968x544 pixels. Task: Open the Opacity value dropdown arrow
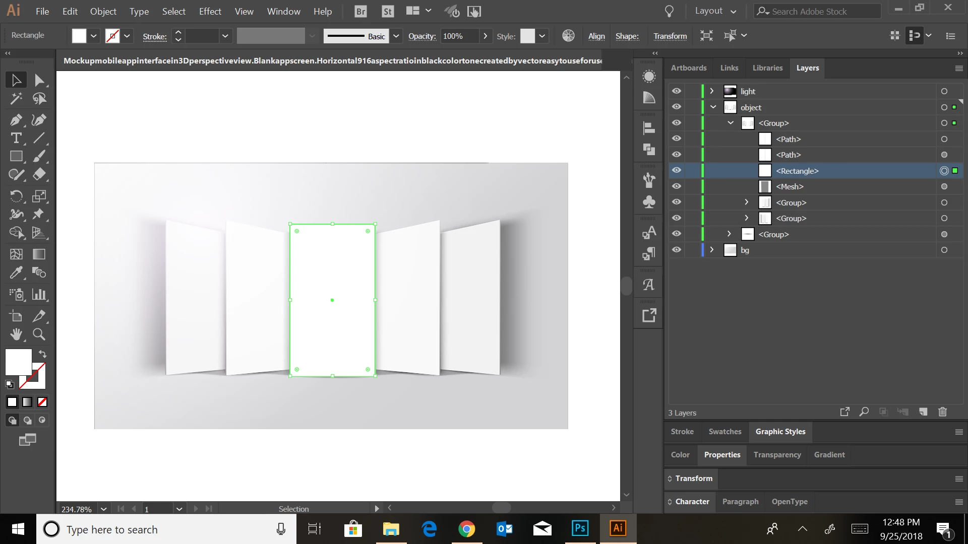(x=485, y=36)
